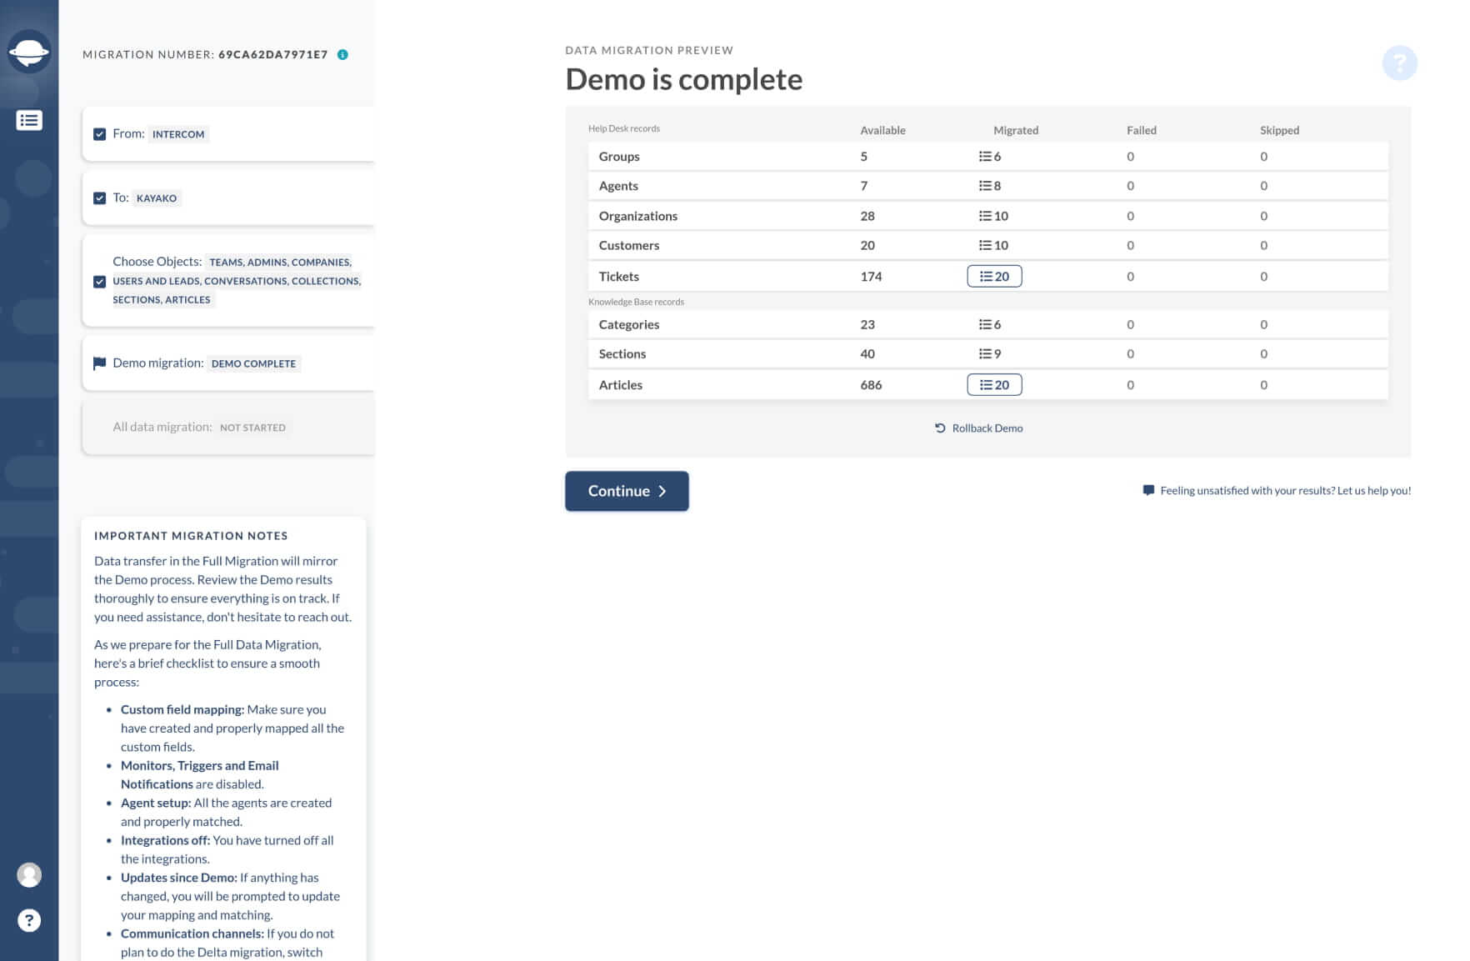Click Feeling unsatisfied with your results link
The width and height of the screenshot is (1470, 961).
1285,491
